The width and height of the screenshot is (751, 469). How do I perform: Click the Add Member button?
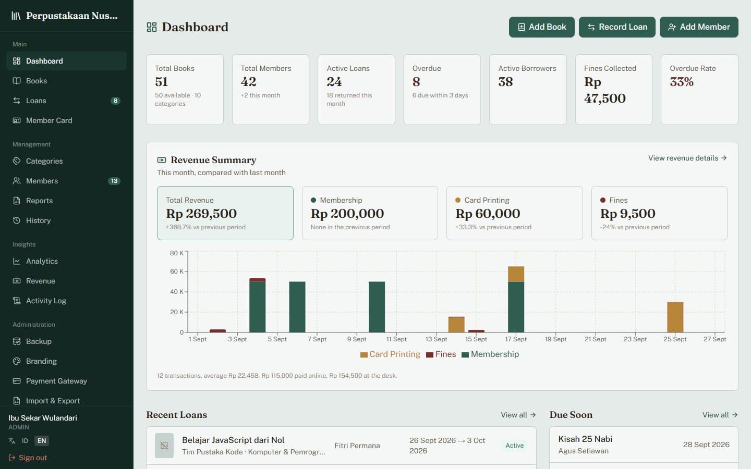[x=699, y=27]
